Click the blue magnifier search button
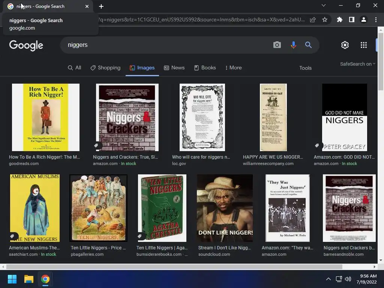This screenshot has width=384, height=288. (x=308, y=45)
